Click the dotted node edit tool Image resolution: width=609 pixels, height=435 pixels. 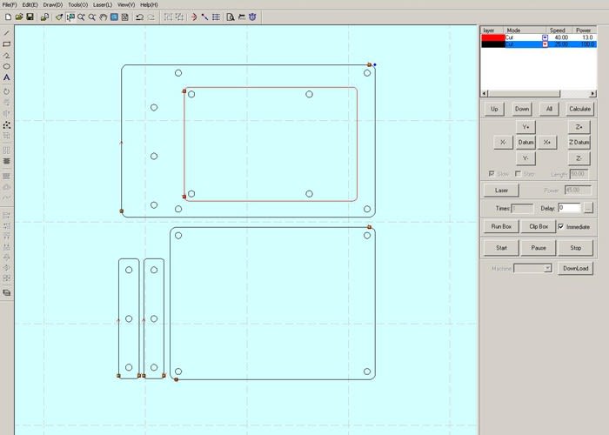pos(7,125)
